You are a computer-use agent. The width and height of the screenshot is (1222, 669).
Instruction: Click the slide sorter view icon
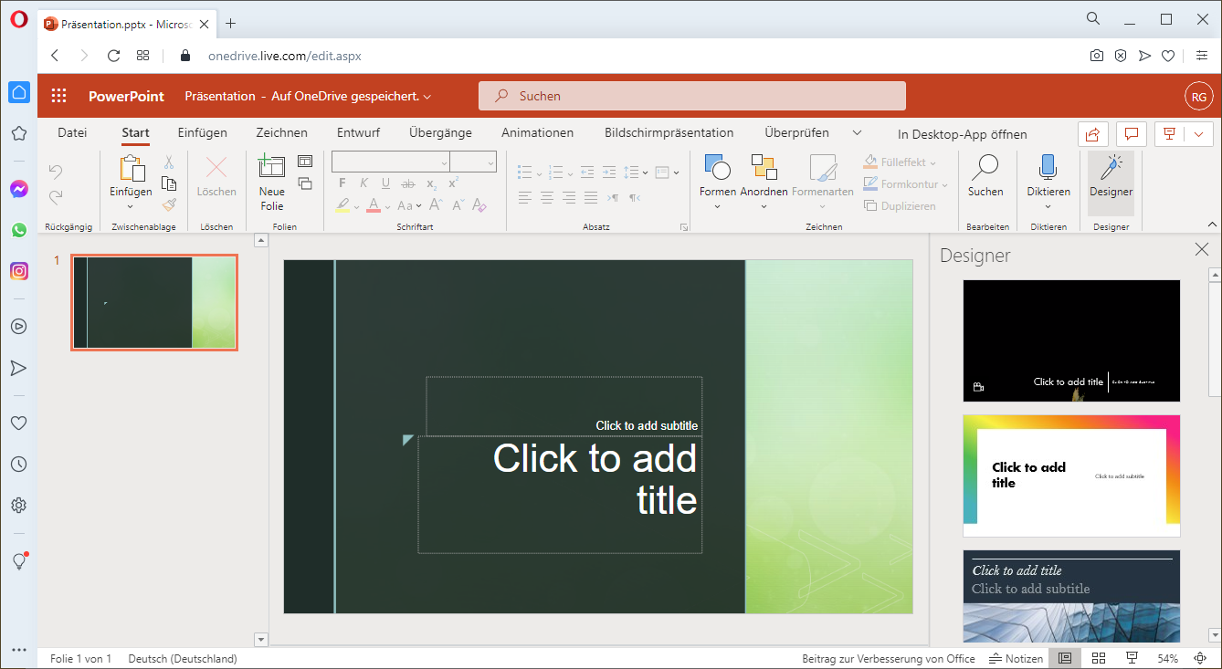click(x=1099, y=658)
